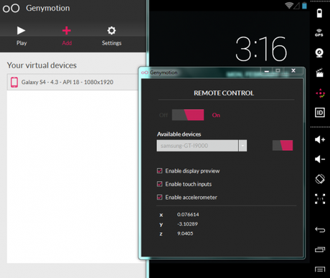Add a new virtual device
This screenshot has width=330, height=278.
pos(67,36)
